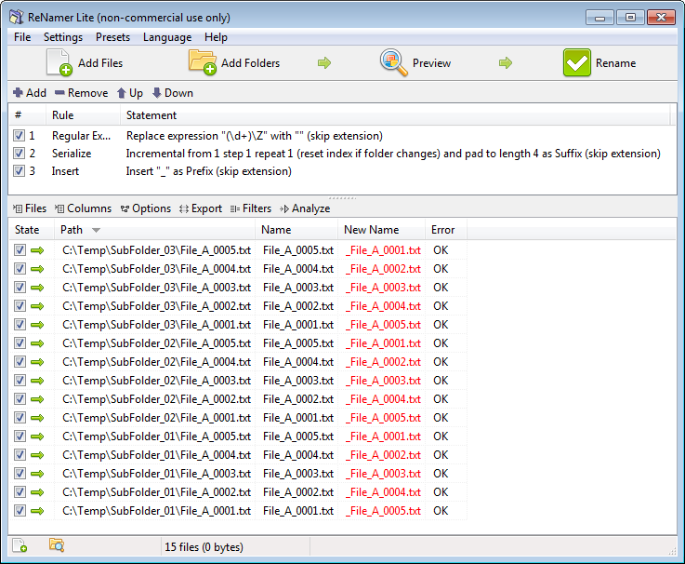Click the Remove rule button label

point(87,93)
